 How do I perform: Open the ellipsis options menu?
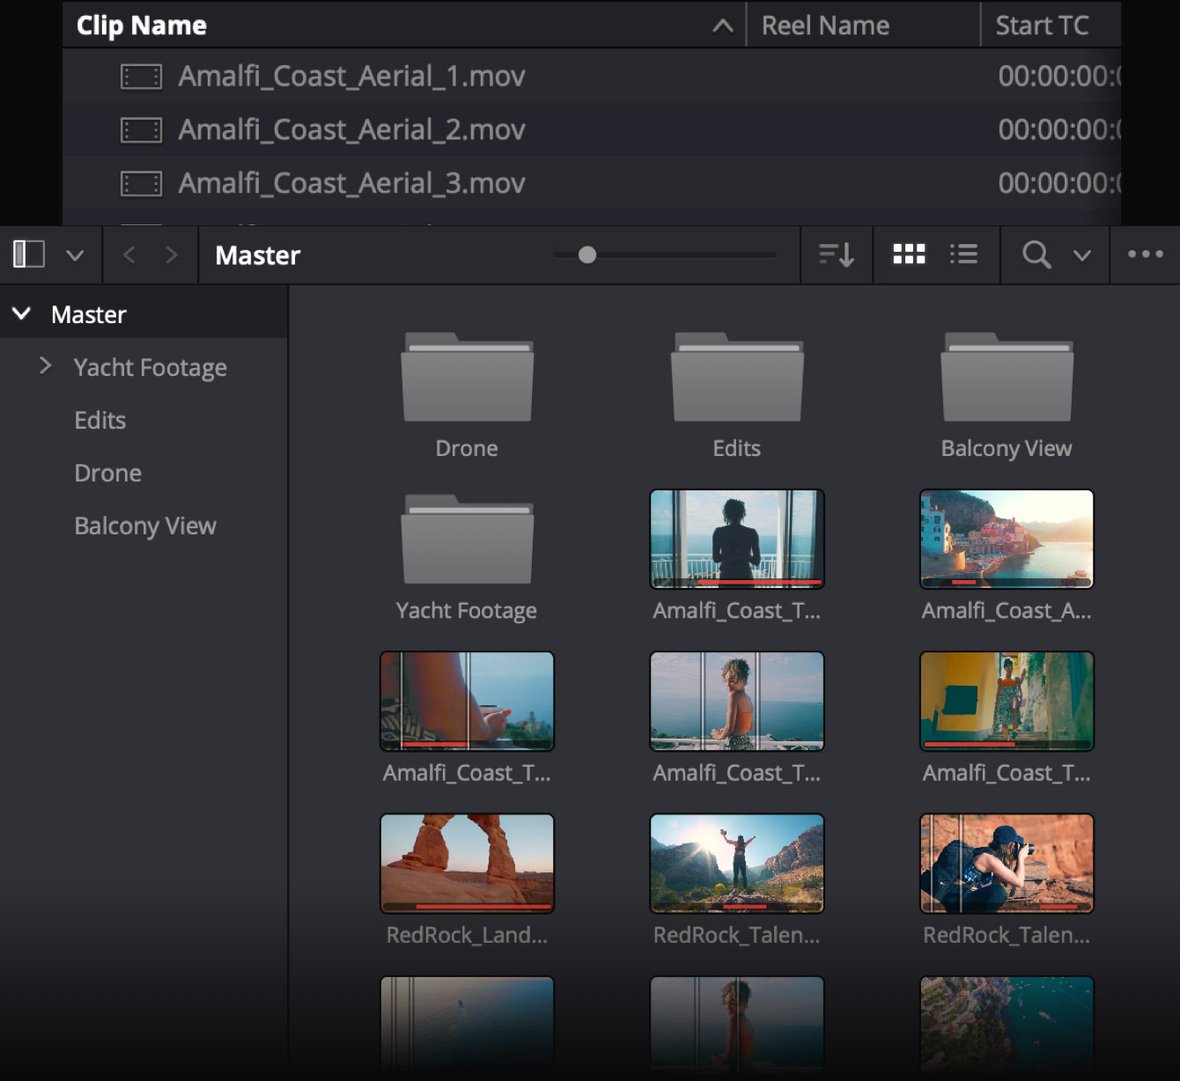pyautogui.click(x=1145, y=254)
